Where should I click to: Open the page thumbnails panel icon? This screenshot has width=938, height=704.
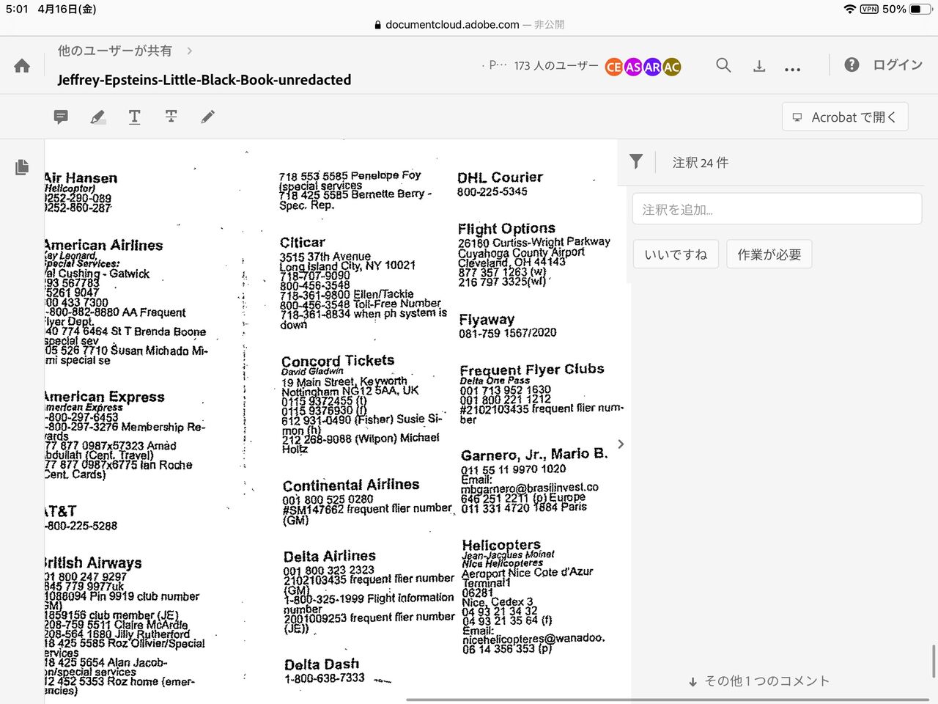(22, 167)
